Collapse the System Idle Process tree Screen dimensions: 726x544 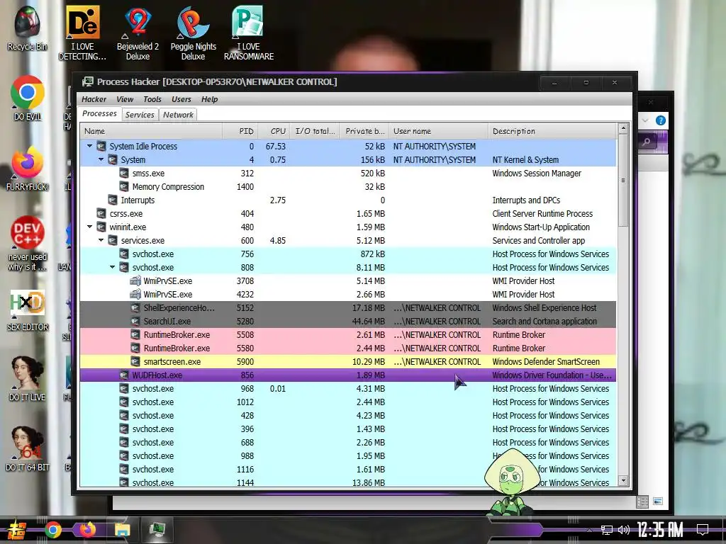tap(90, 146)
